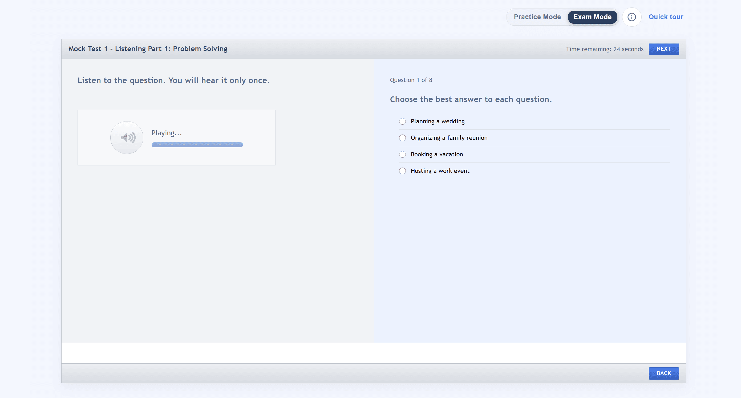Click the "Choose the best answer" instruction text
This screenshot has height=398, width=741.
point(471,99)
